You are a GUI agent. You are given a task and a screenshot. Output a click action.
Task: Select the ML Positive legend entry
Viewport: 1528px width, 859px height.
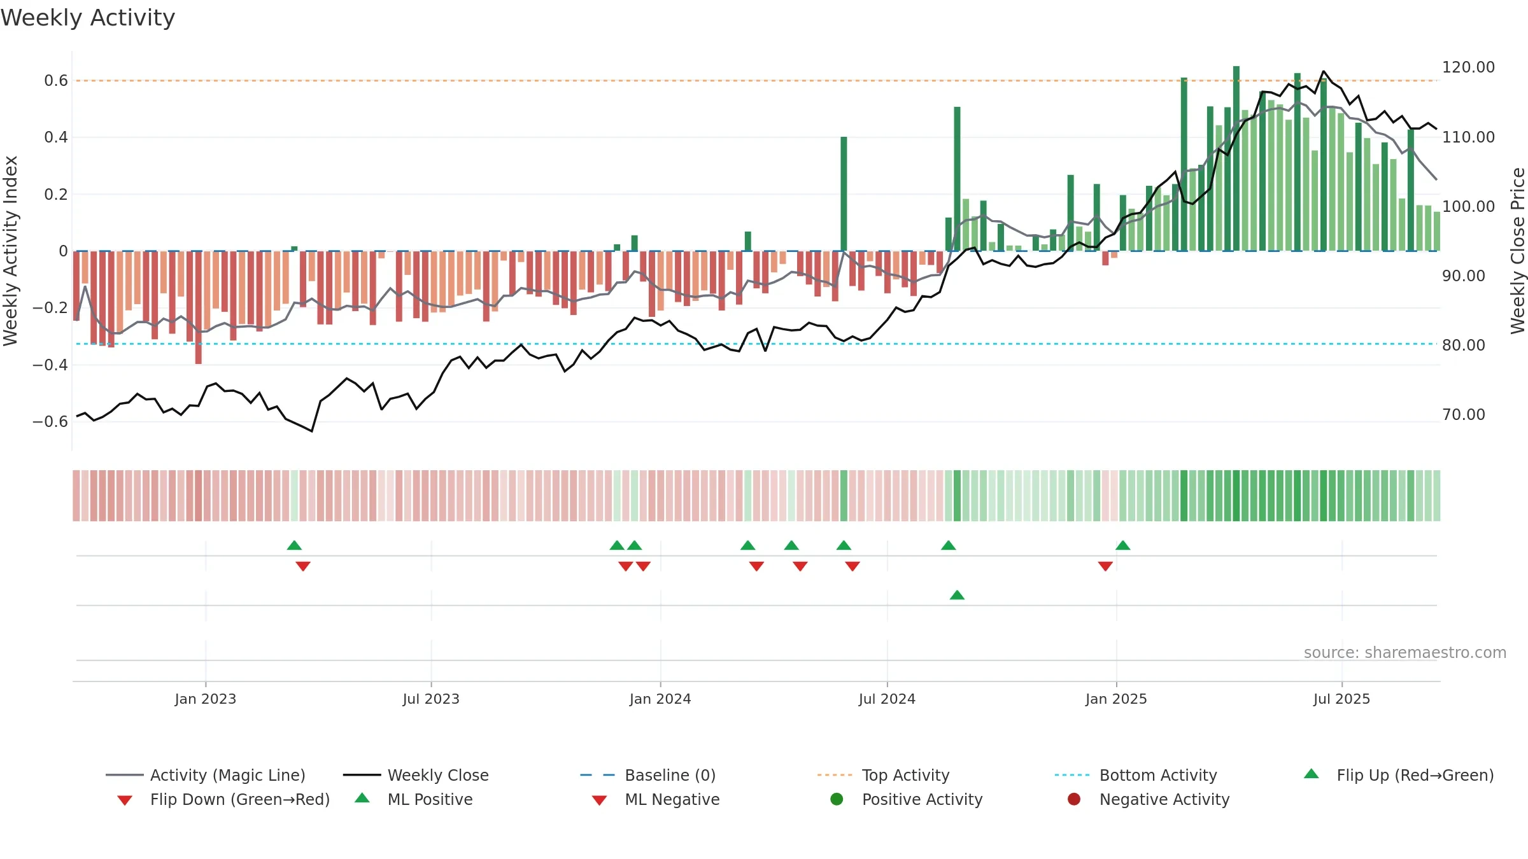point(414,799)
